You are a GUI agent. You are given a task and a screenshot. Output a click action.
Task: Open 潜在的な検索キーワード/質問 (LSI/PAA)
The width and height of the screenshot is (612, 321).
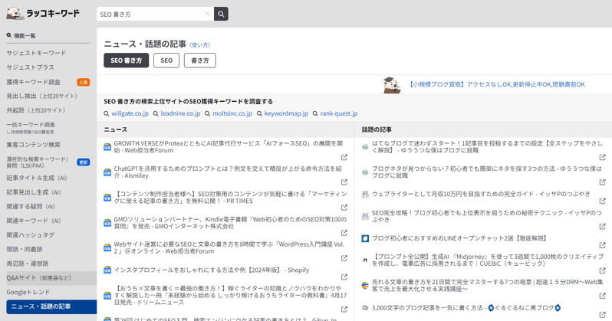(x=38, y=162)
